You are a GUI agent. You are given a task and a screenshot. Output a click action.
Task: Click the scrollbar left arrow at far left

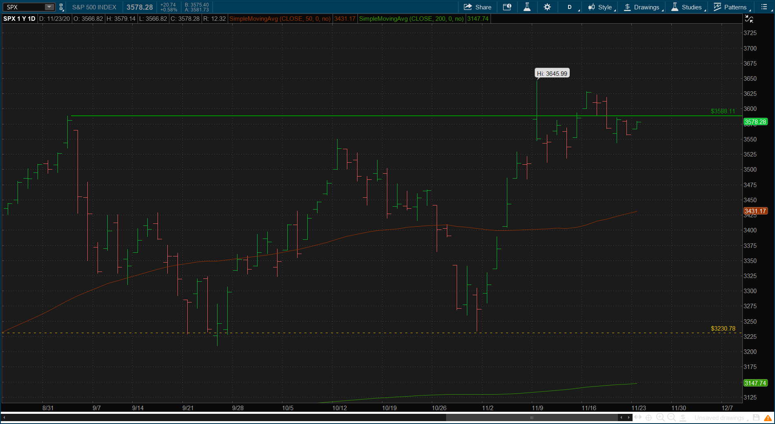click(x=4, y=417)
